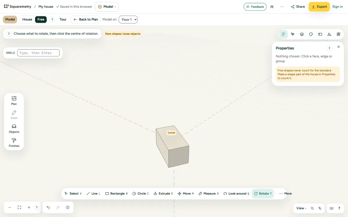Open the version history clock
The image size is (348, 217).
click(x=68, y=207)
